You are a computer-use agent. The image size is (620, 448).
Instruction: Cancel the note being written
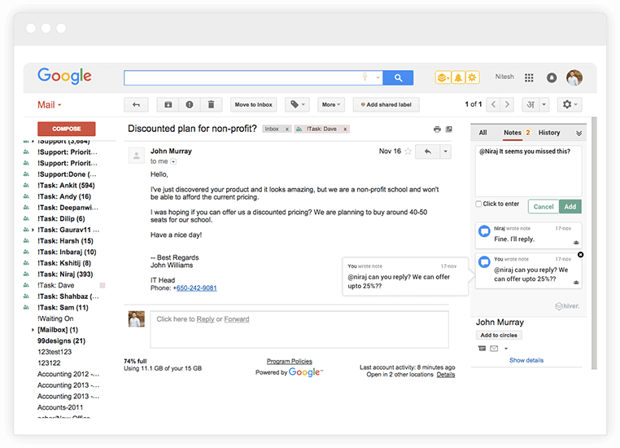click(x=544, y=207)
